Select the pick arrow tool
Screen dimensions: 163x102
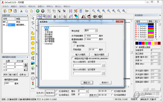pos(33,18)
